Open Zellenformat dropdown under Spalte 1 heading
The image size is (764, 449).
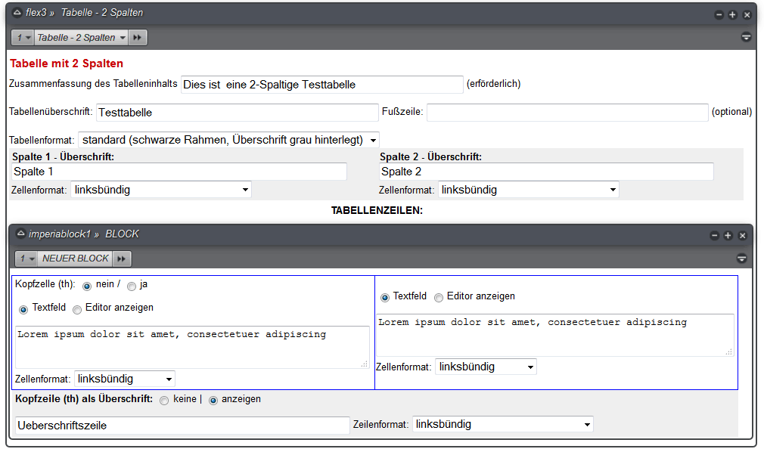[161, 190]
